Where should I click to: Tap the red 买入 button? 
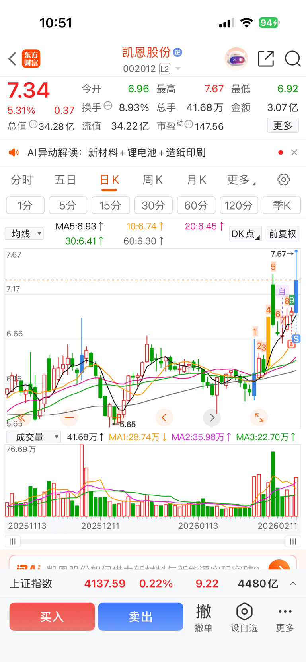(x=52, y=617)
